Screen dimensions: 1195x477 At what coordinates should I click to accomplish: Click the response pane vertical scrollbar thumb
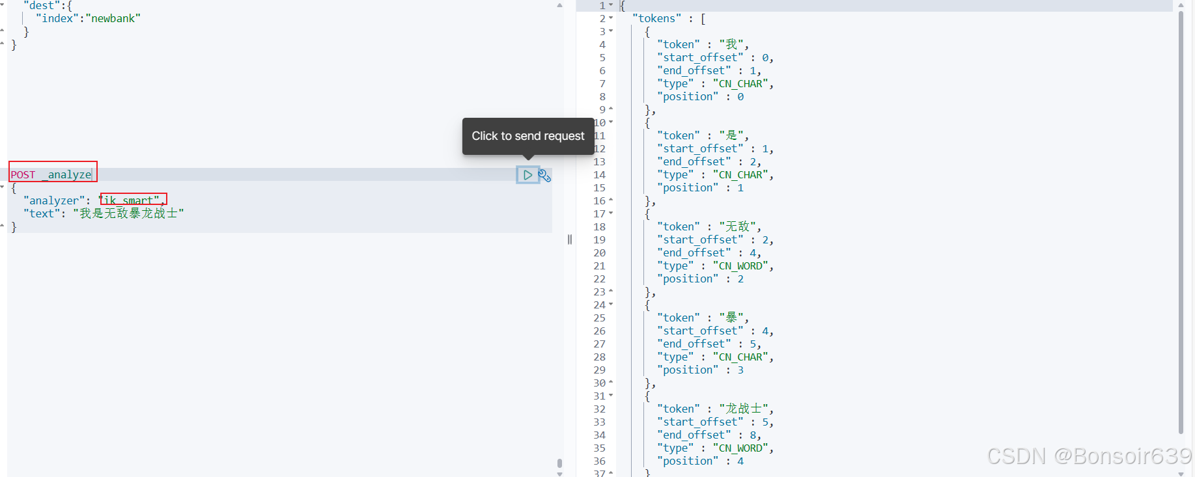pyautogui.click(x=1181, y=222)
